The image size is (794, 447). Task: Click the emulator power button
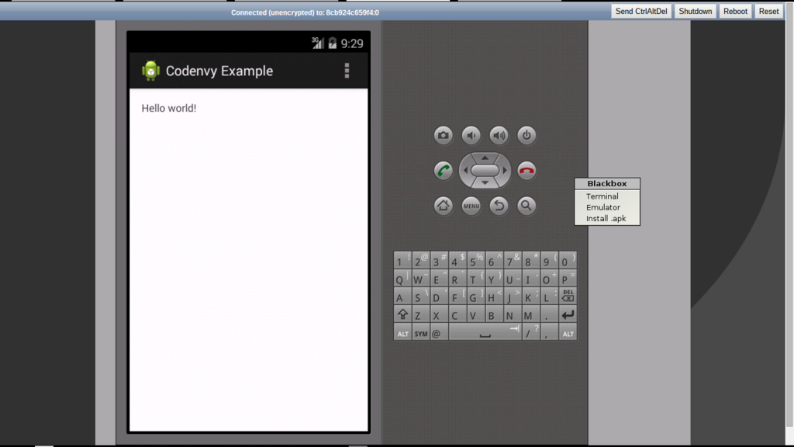(x=526, y=135)
